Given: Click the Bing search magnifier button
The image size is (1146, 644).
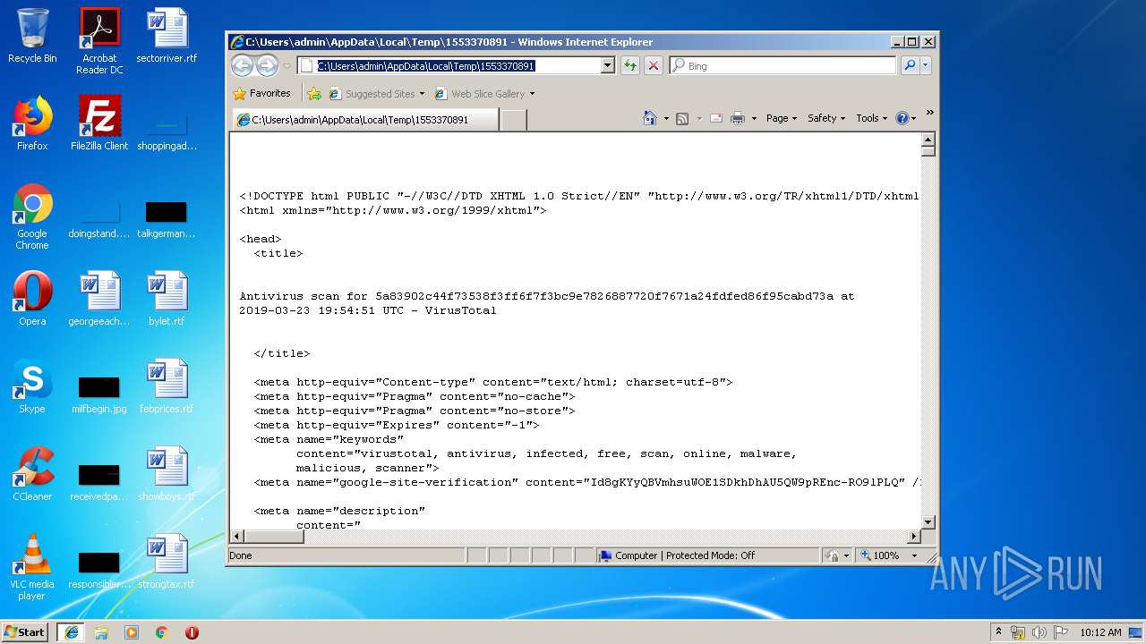Looking at the screenshot, I should point(910,65).
